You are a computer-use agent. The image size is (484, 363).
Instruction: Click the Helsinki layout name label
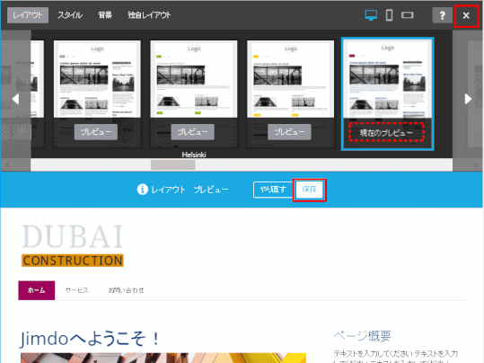coord(194,155)
